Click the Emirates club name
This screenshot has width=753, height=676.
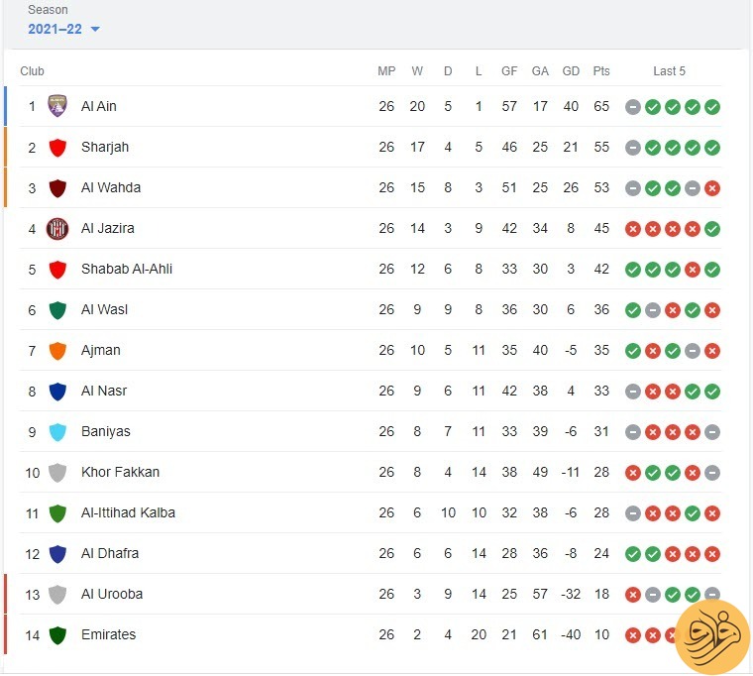click(109, 634)
